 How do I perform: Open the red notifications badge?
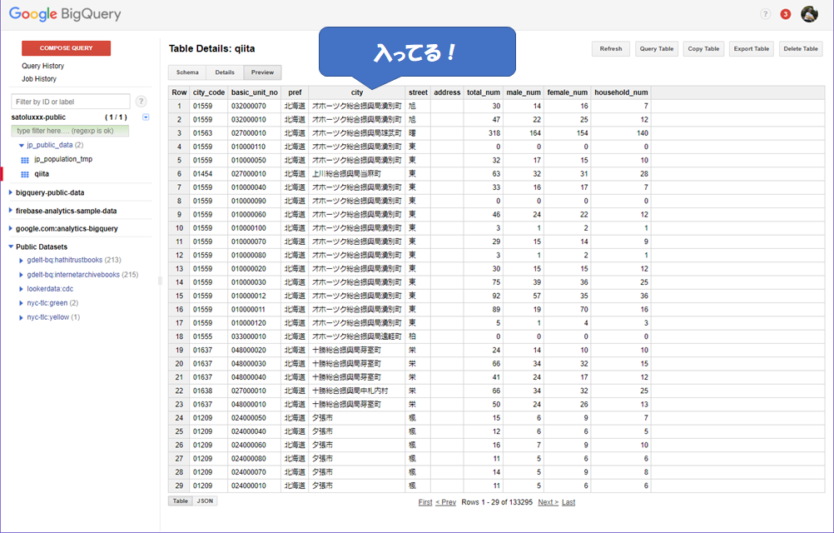tap(786, 14)
